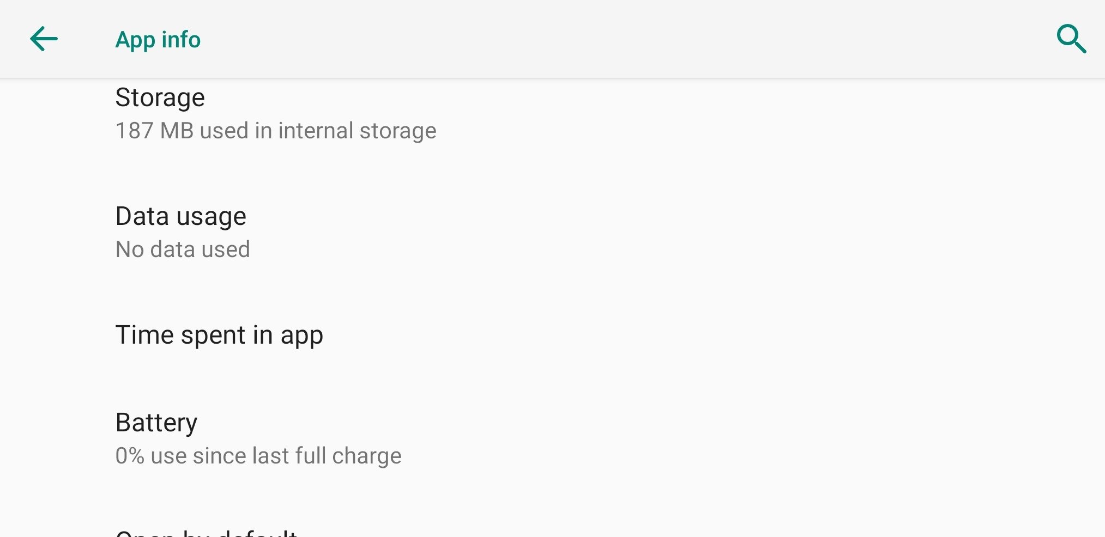1105x537 pixels.
Task: Tap the Battery heading text
Action: (156, 423)
